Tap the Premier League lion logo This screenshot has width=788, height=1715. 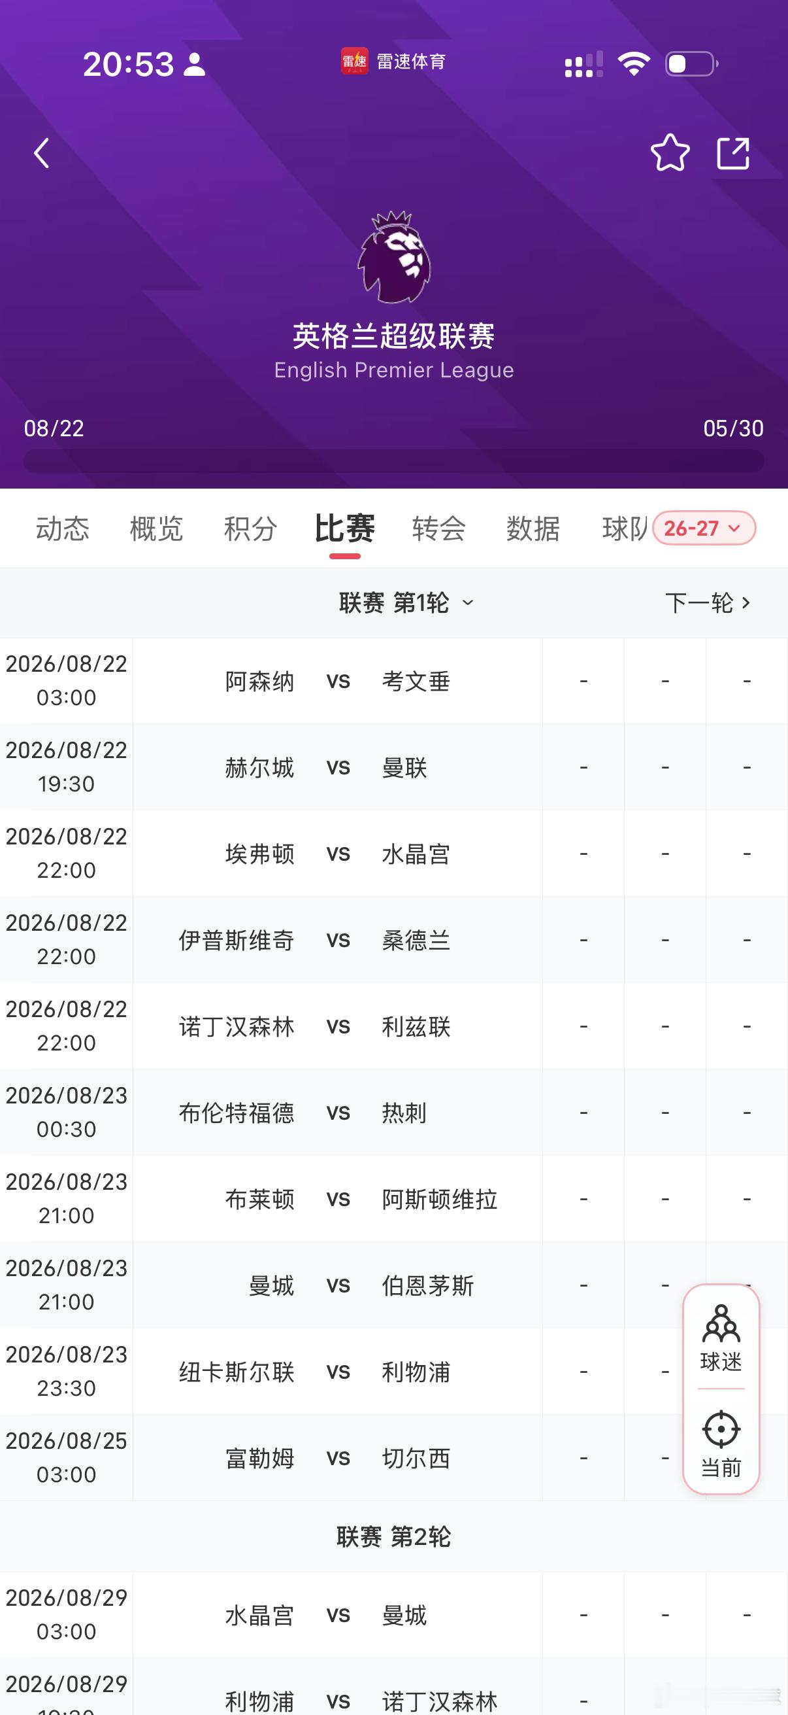pos(395,257)
